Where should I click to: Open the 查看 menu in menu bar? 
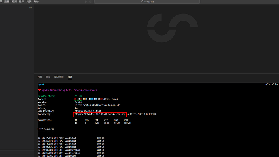coord(7,2)
